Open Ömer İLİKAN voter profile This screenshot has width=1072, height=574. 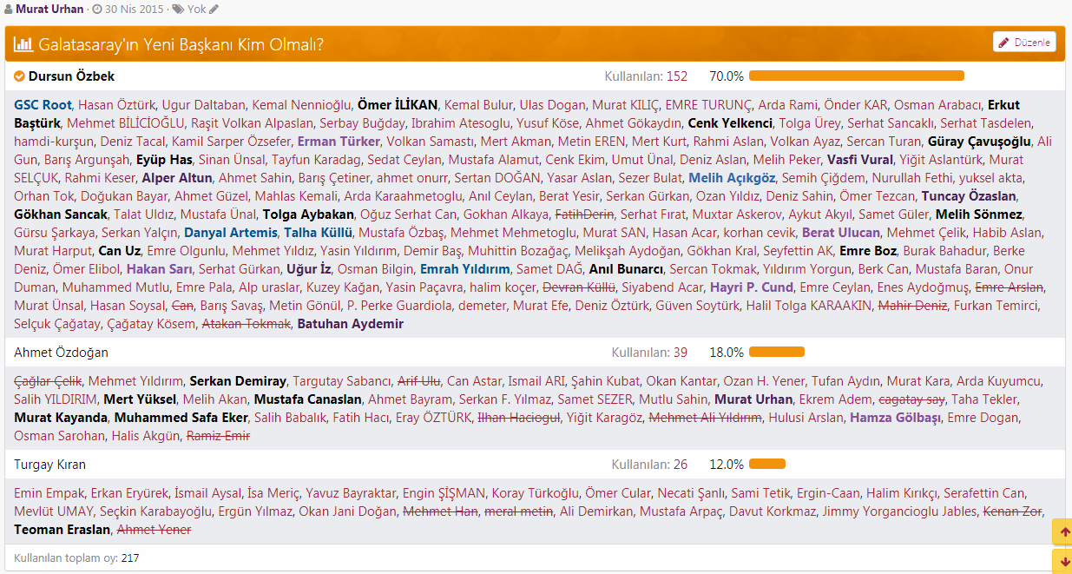398,105
